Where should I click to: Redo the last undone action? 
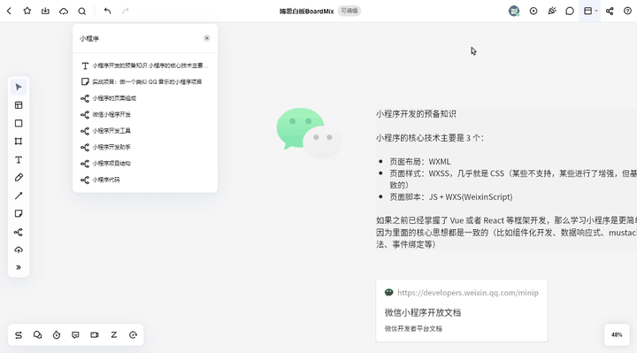click(x=126, y=11)
